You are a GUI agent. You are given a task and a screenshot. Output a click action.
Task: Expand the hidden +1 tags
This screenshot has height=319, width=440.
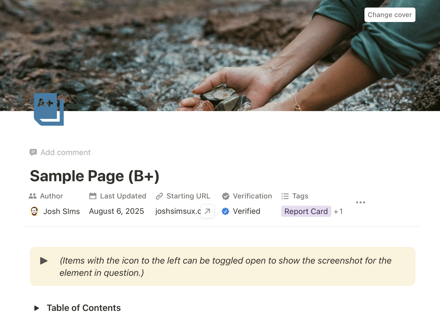click(x=338, y=211)
